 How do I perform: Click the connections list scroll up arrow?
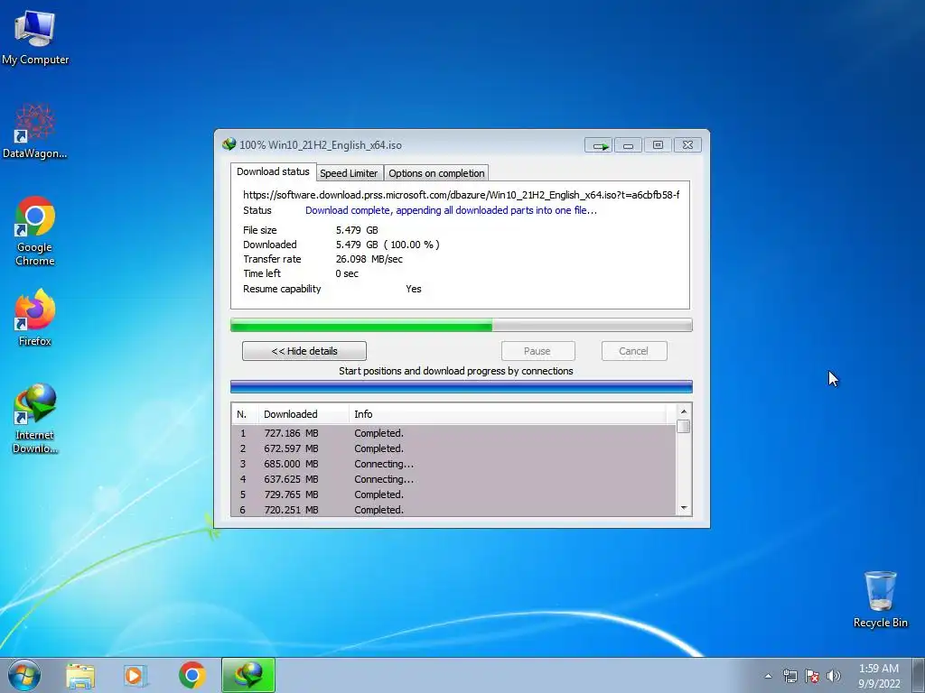coord(684,411)
